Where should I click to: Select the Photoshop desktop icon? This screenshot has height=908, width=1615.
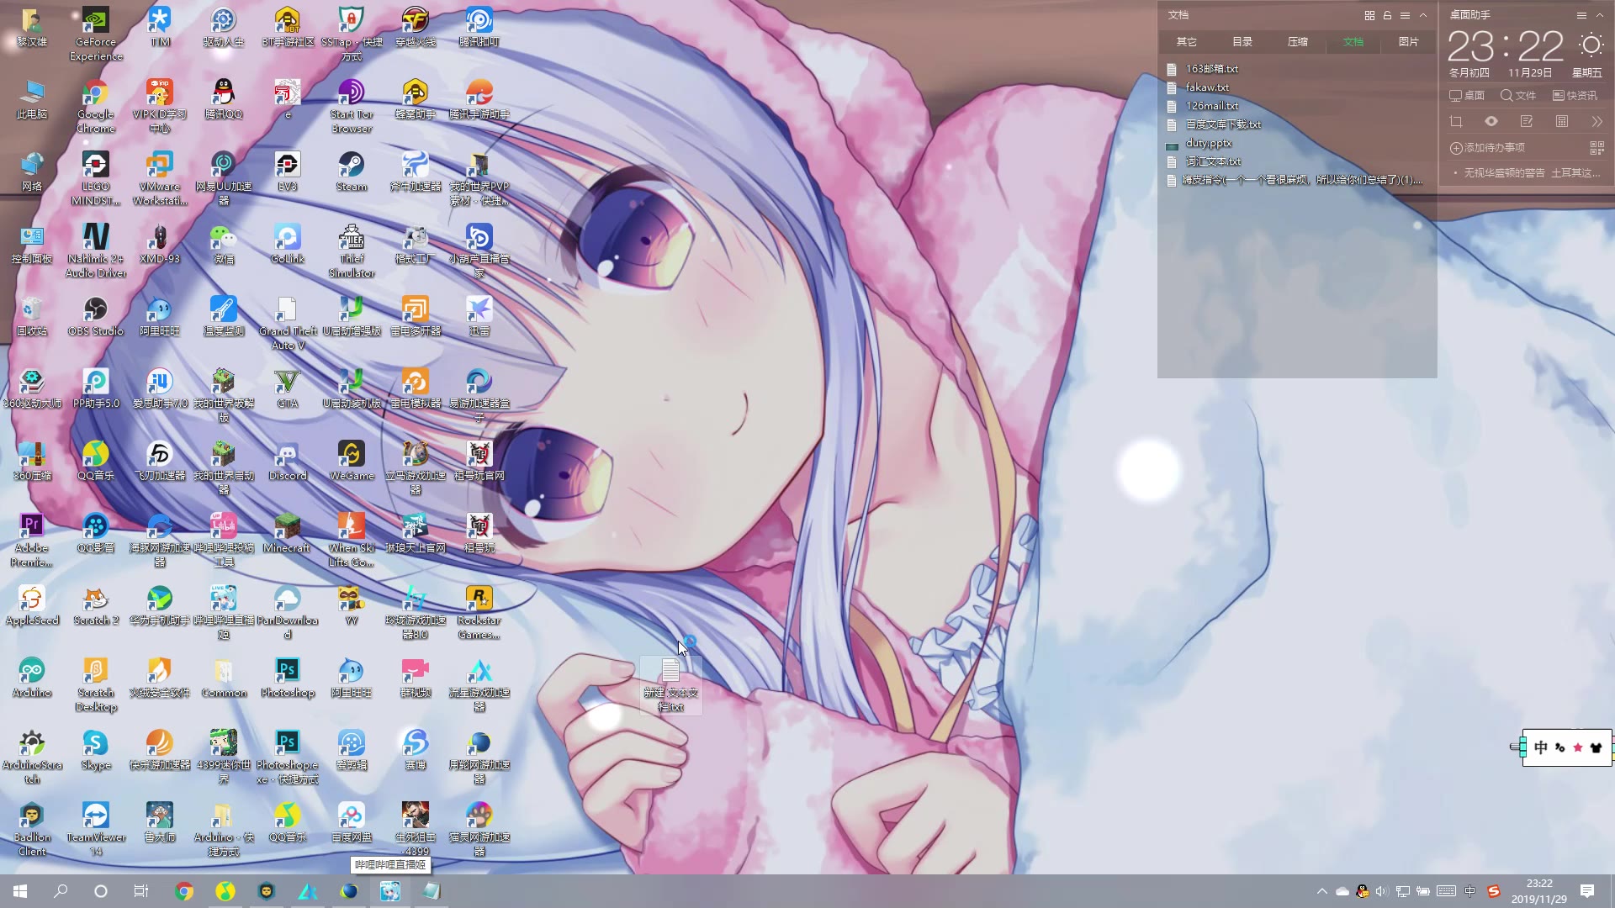[288, 678]
